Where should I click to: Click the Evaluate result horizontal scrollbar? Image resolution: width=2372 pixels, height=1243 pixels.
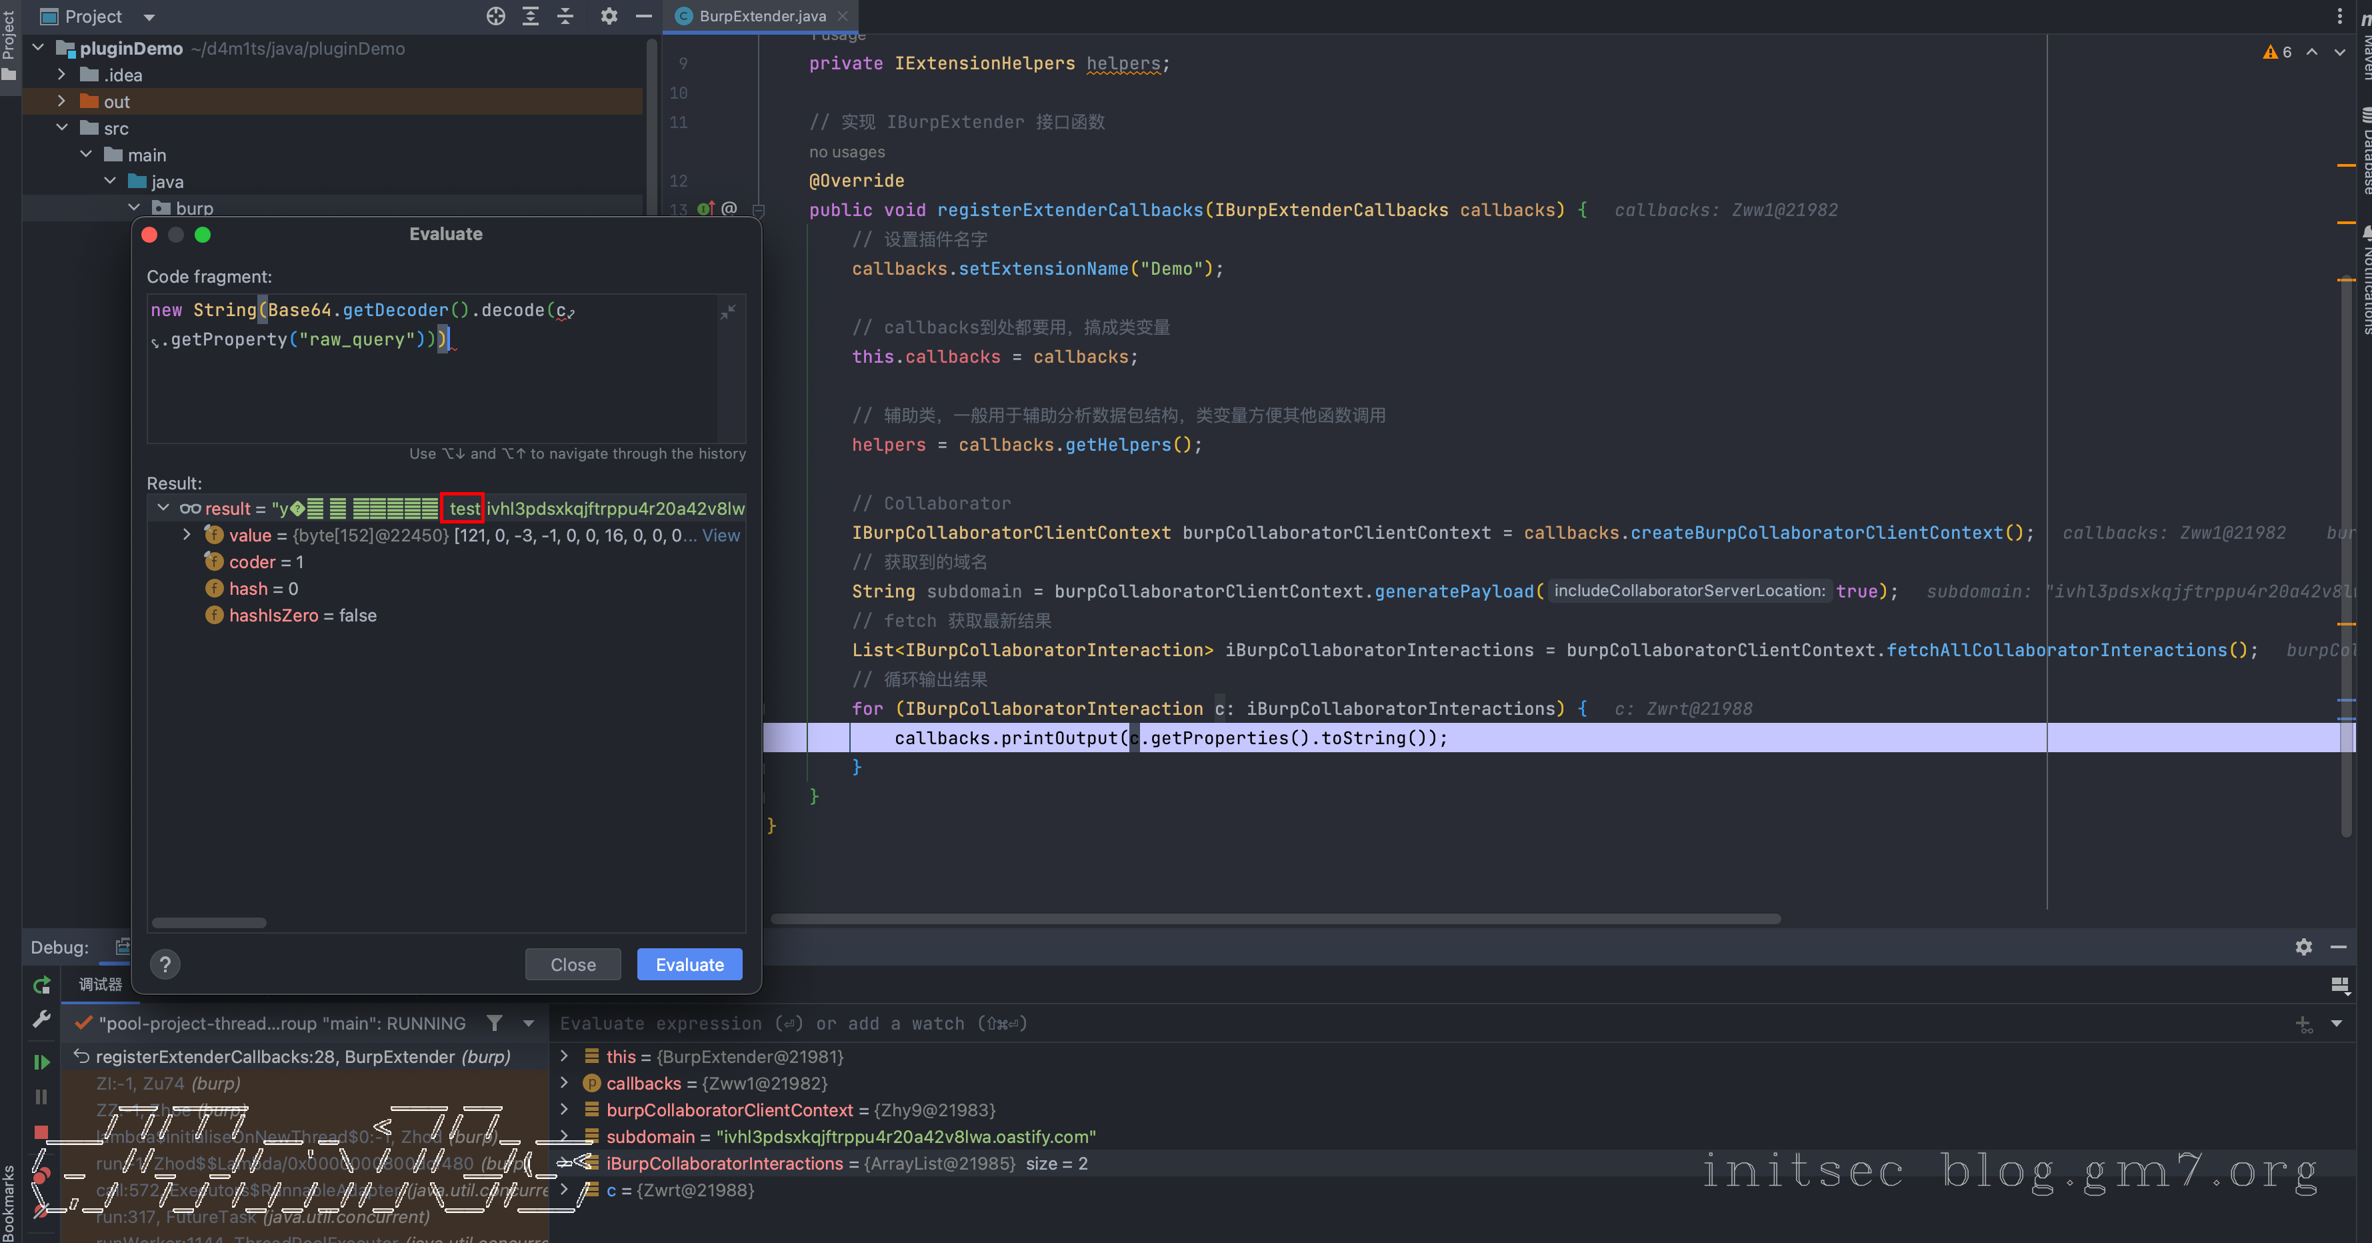point(209,923)
